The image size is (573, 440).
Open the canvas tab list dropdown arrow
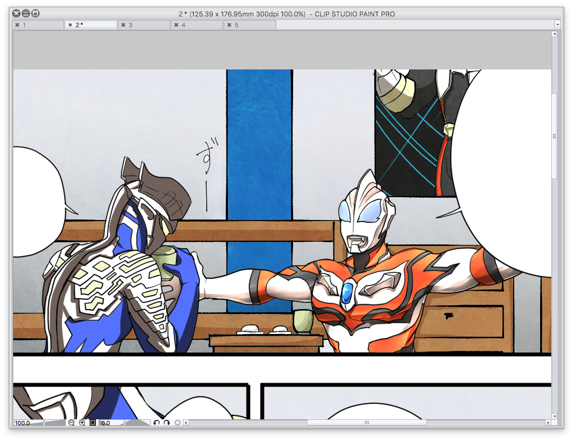coord(557,25)
